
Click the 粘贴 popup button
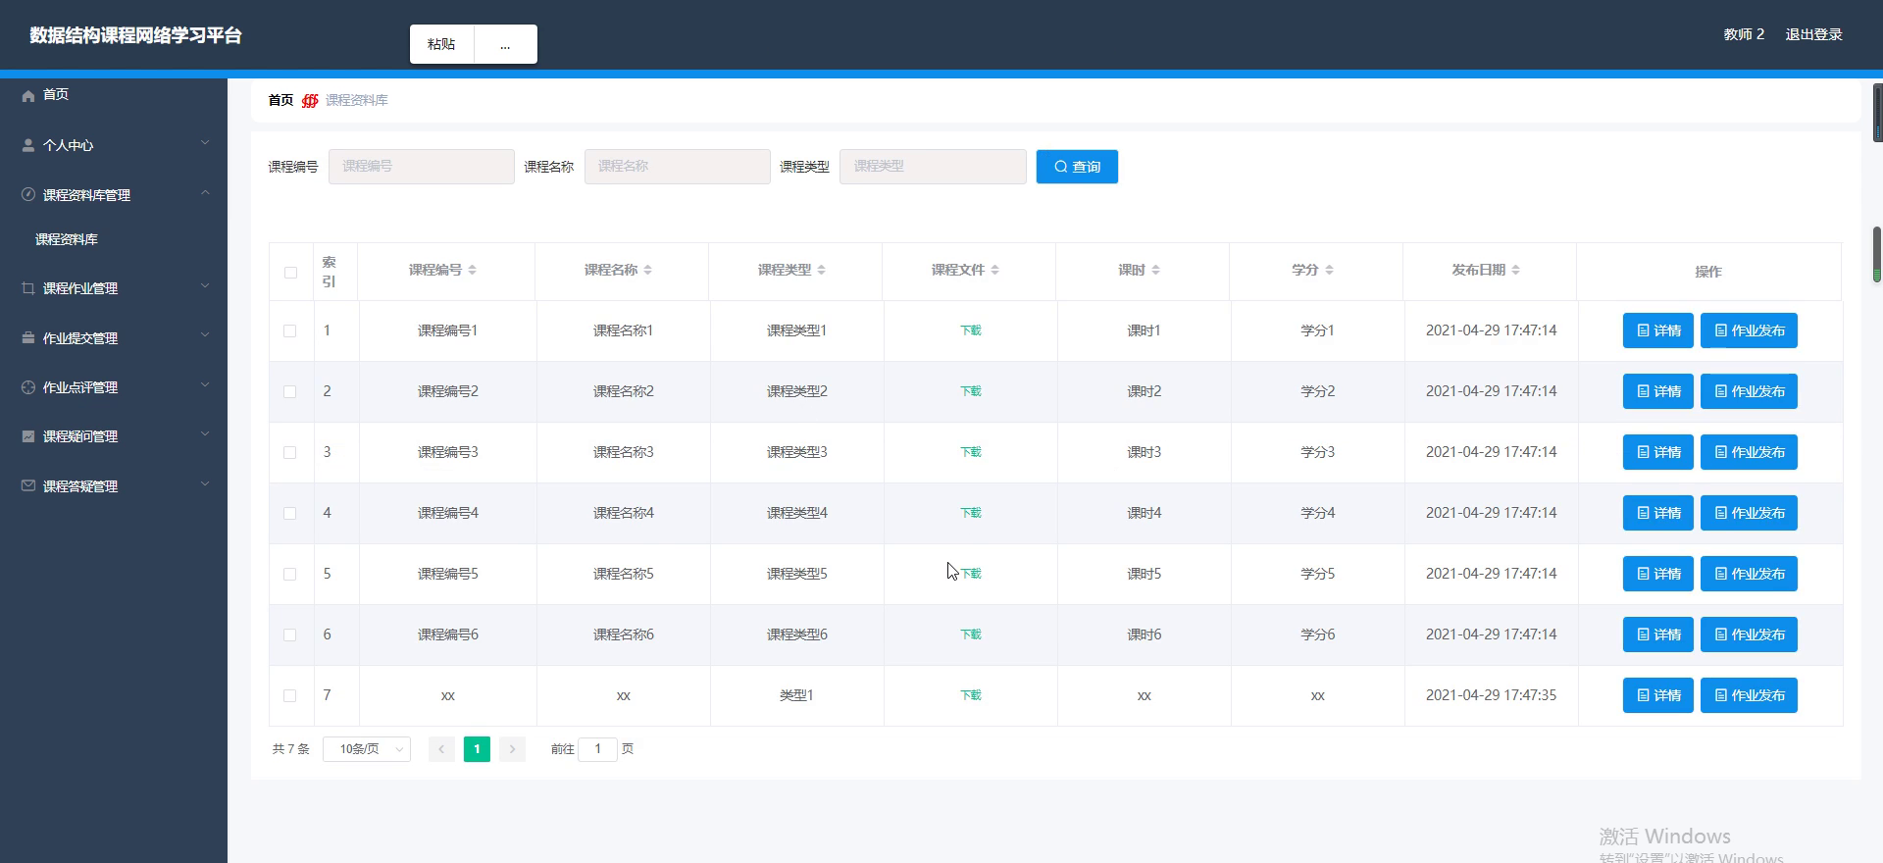[x=441, y=44]
